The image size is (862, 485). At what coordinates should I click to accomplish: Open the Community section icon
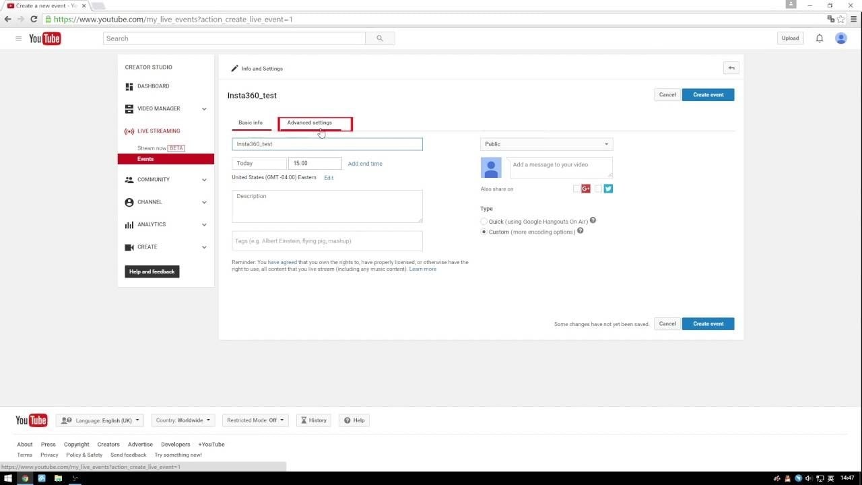[x=129, y=180]
